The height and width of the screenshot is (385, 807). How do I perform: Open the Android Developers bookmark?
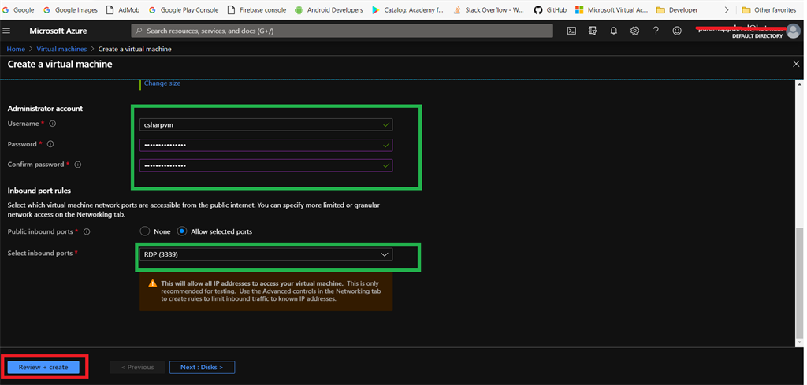click(329, 9)
